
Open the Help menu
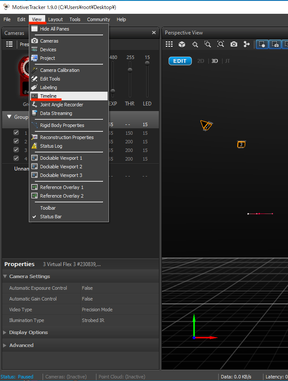[121, 19]
